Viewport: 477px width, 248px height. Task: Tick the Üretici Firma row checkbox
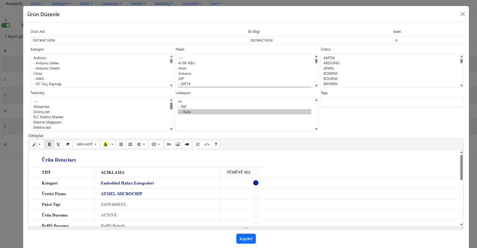256,194
